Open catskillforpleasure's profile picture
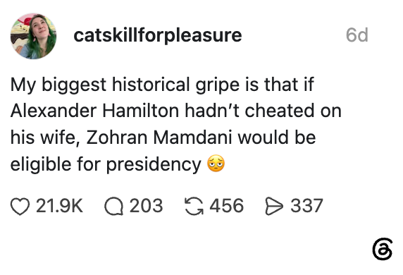The image size is (403, 275). click(33, 36)
